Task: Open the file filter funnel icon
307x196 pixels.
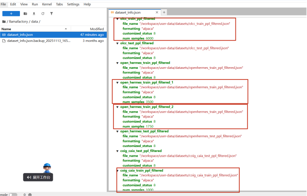Action: 51,14
